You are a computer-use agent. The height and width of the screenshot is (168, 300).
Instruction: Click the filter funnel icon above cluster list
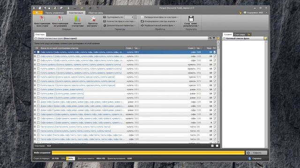point(214,38)
